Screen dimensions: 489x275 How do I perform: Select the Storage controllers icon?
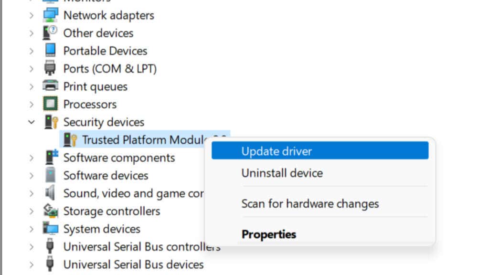coord(51,211)
